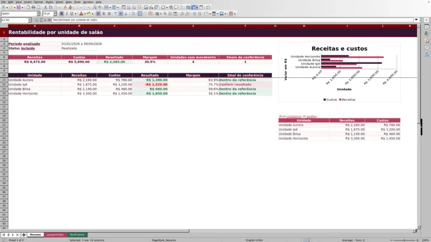Open font name dropdown
Image resolution: width=431 pixels, height=242 pixels.
click(38, 13)
